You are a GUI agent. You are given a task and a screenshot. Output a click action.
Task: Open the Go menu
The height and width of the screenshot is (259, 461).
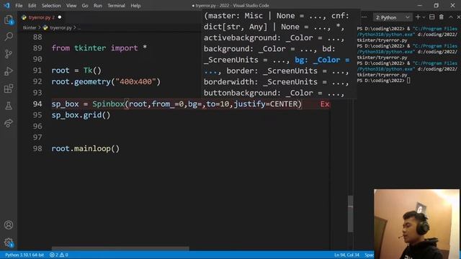coord(85,6)
